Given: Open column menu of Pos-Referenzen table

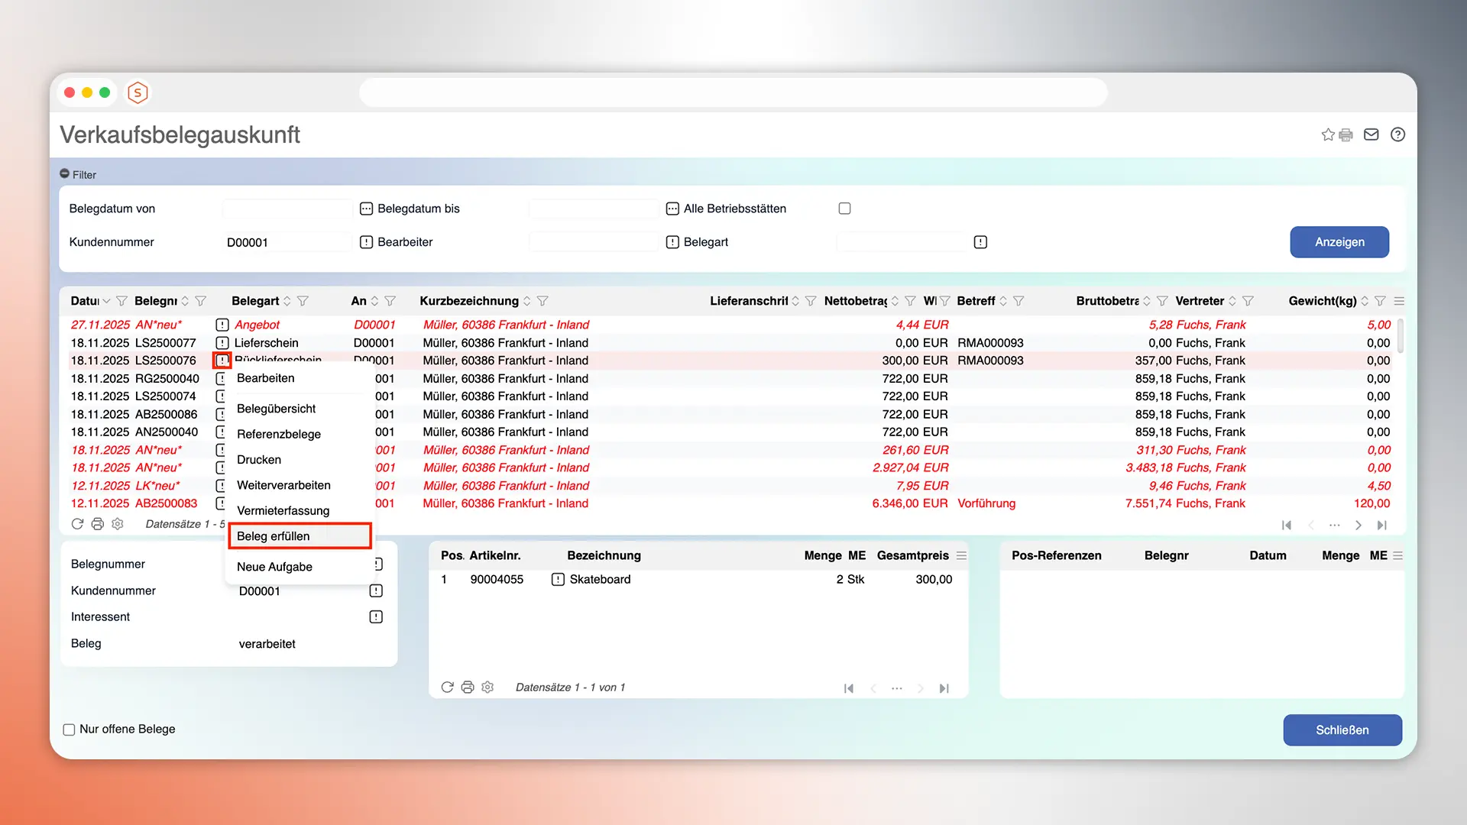Looking at the screenshot, I should (x=1397, y=555).
